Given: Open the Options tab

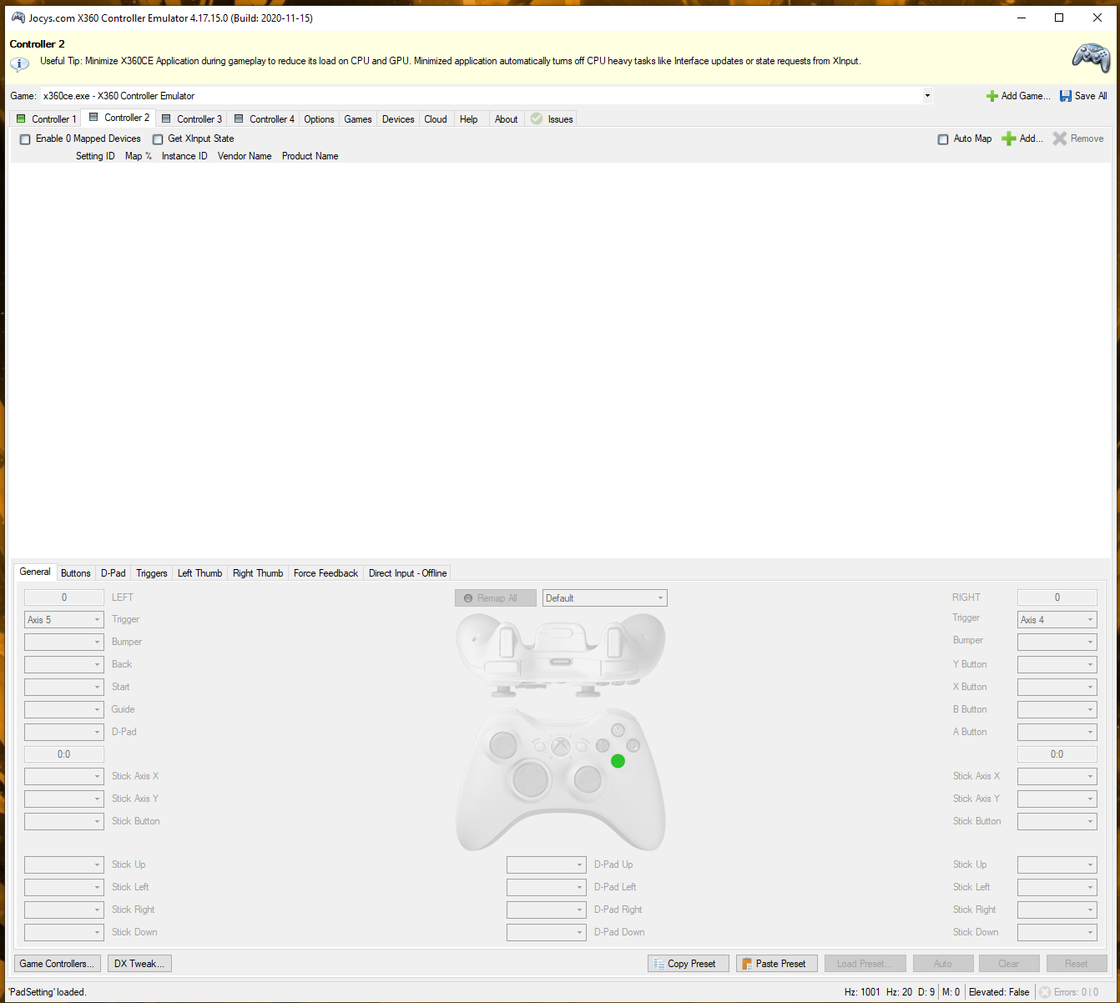Looking at the screenshot, I should [x=319, y=119].
